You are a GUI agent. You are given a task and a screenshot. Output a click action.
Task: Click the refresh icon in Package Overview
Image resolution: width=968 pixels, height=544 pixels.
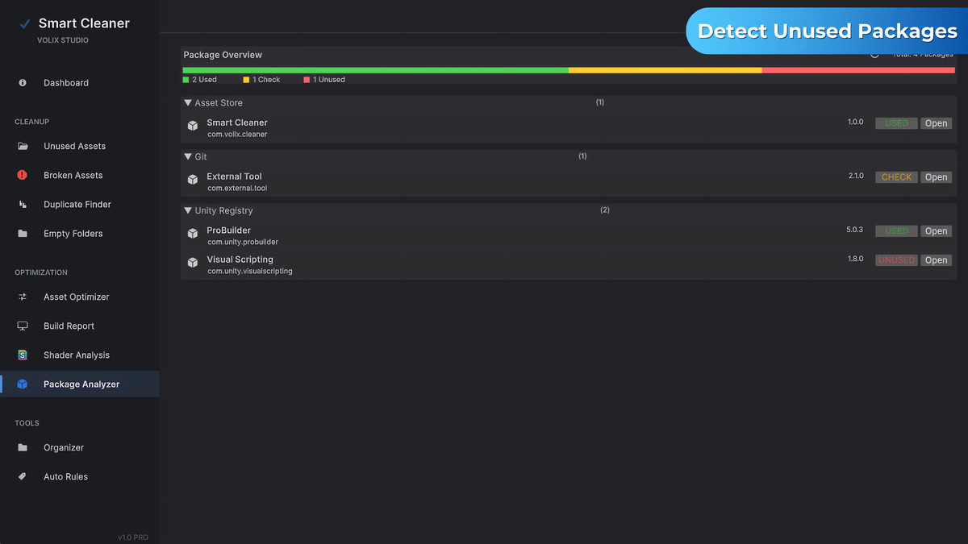click(x=874, y=54)
